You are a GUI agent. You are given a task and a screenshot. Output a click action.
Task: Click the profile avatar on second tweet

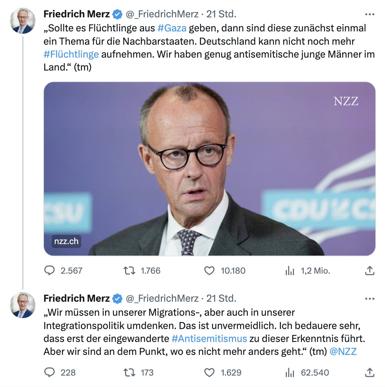click(x=22, y=305)
